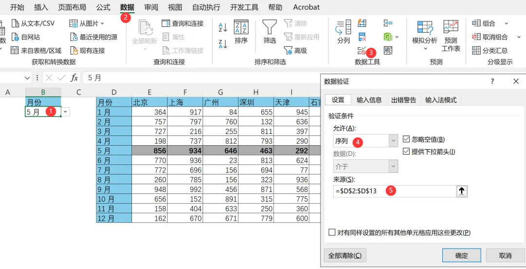Click the 全部清除 button
The image size is (526, 269).
[x=345, y=255]
